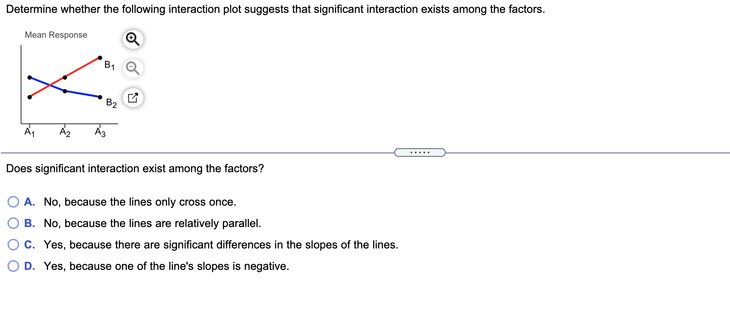Click the B1 label on the plot

pyautogui.click(x=109, y=65)
